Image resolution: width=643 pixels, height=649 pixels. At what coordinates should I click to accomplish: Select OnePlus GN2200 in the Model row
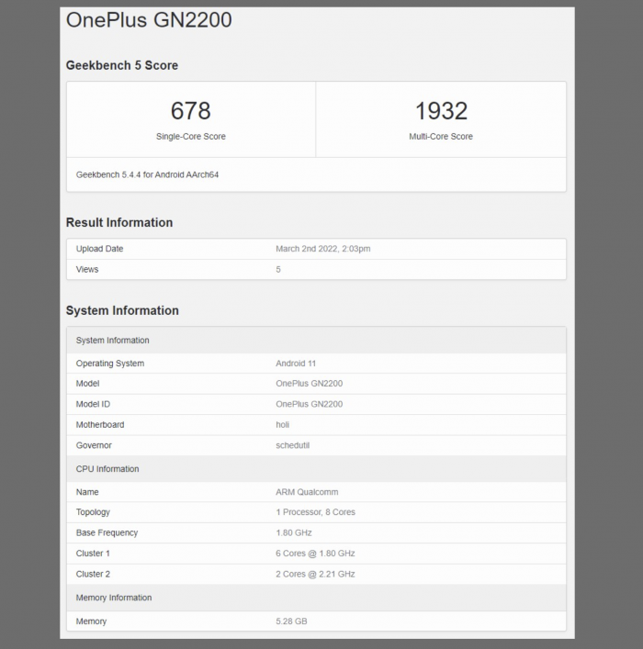pyautogui.click(x=309, y=384)
